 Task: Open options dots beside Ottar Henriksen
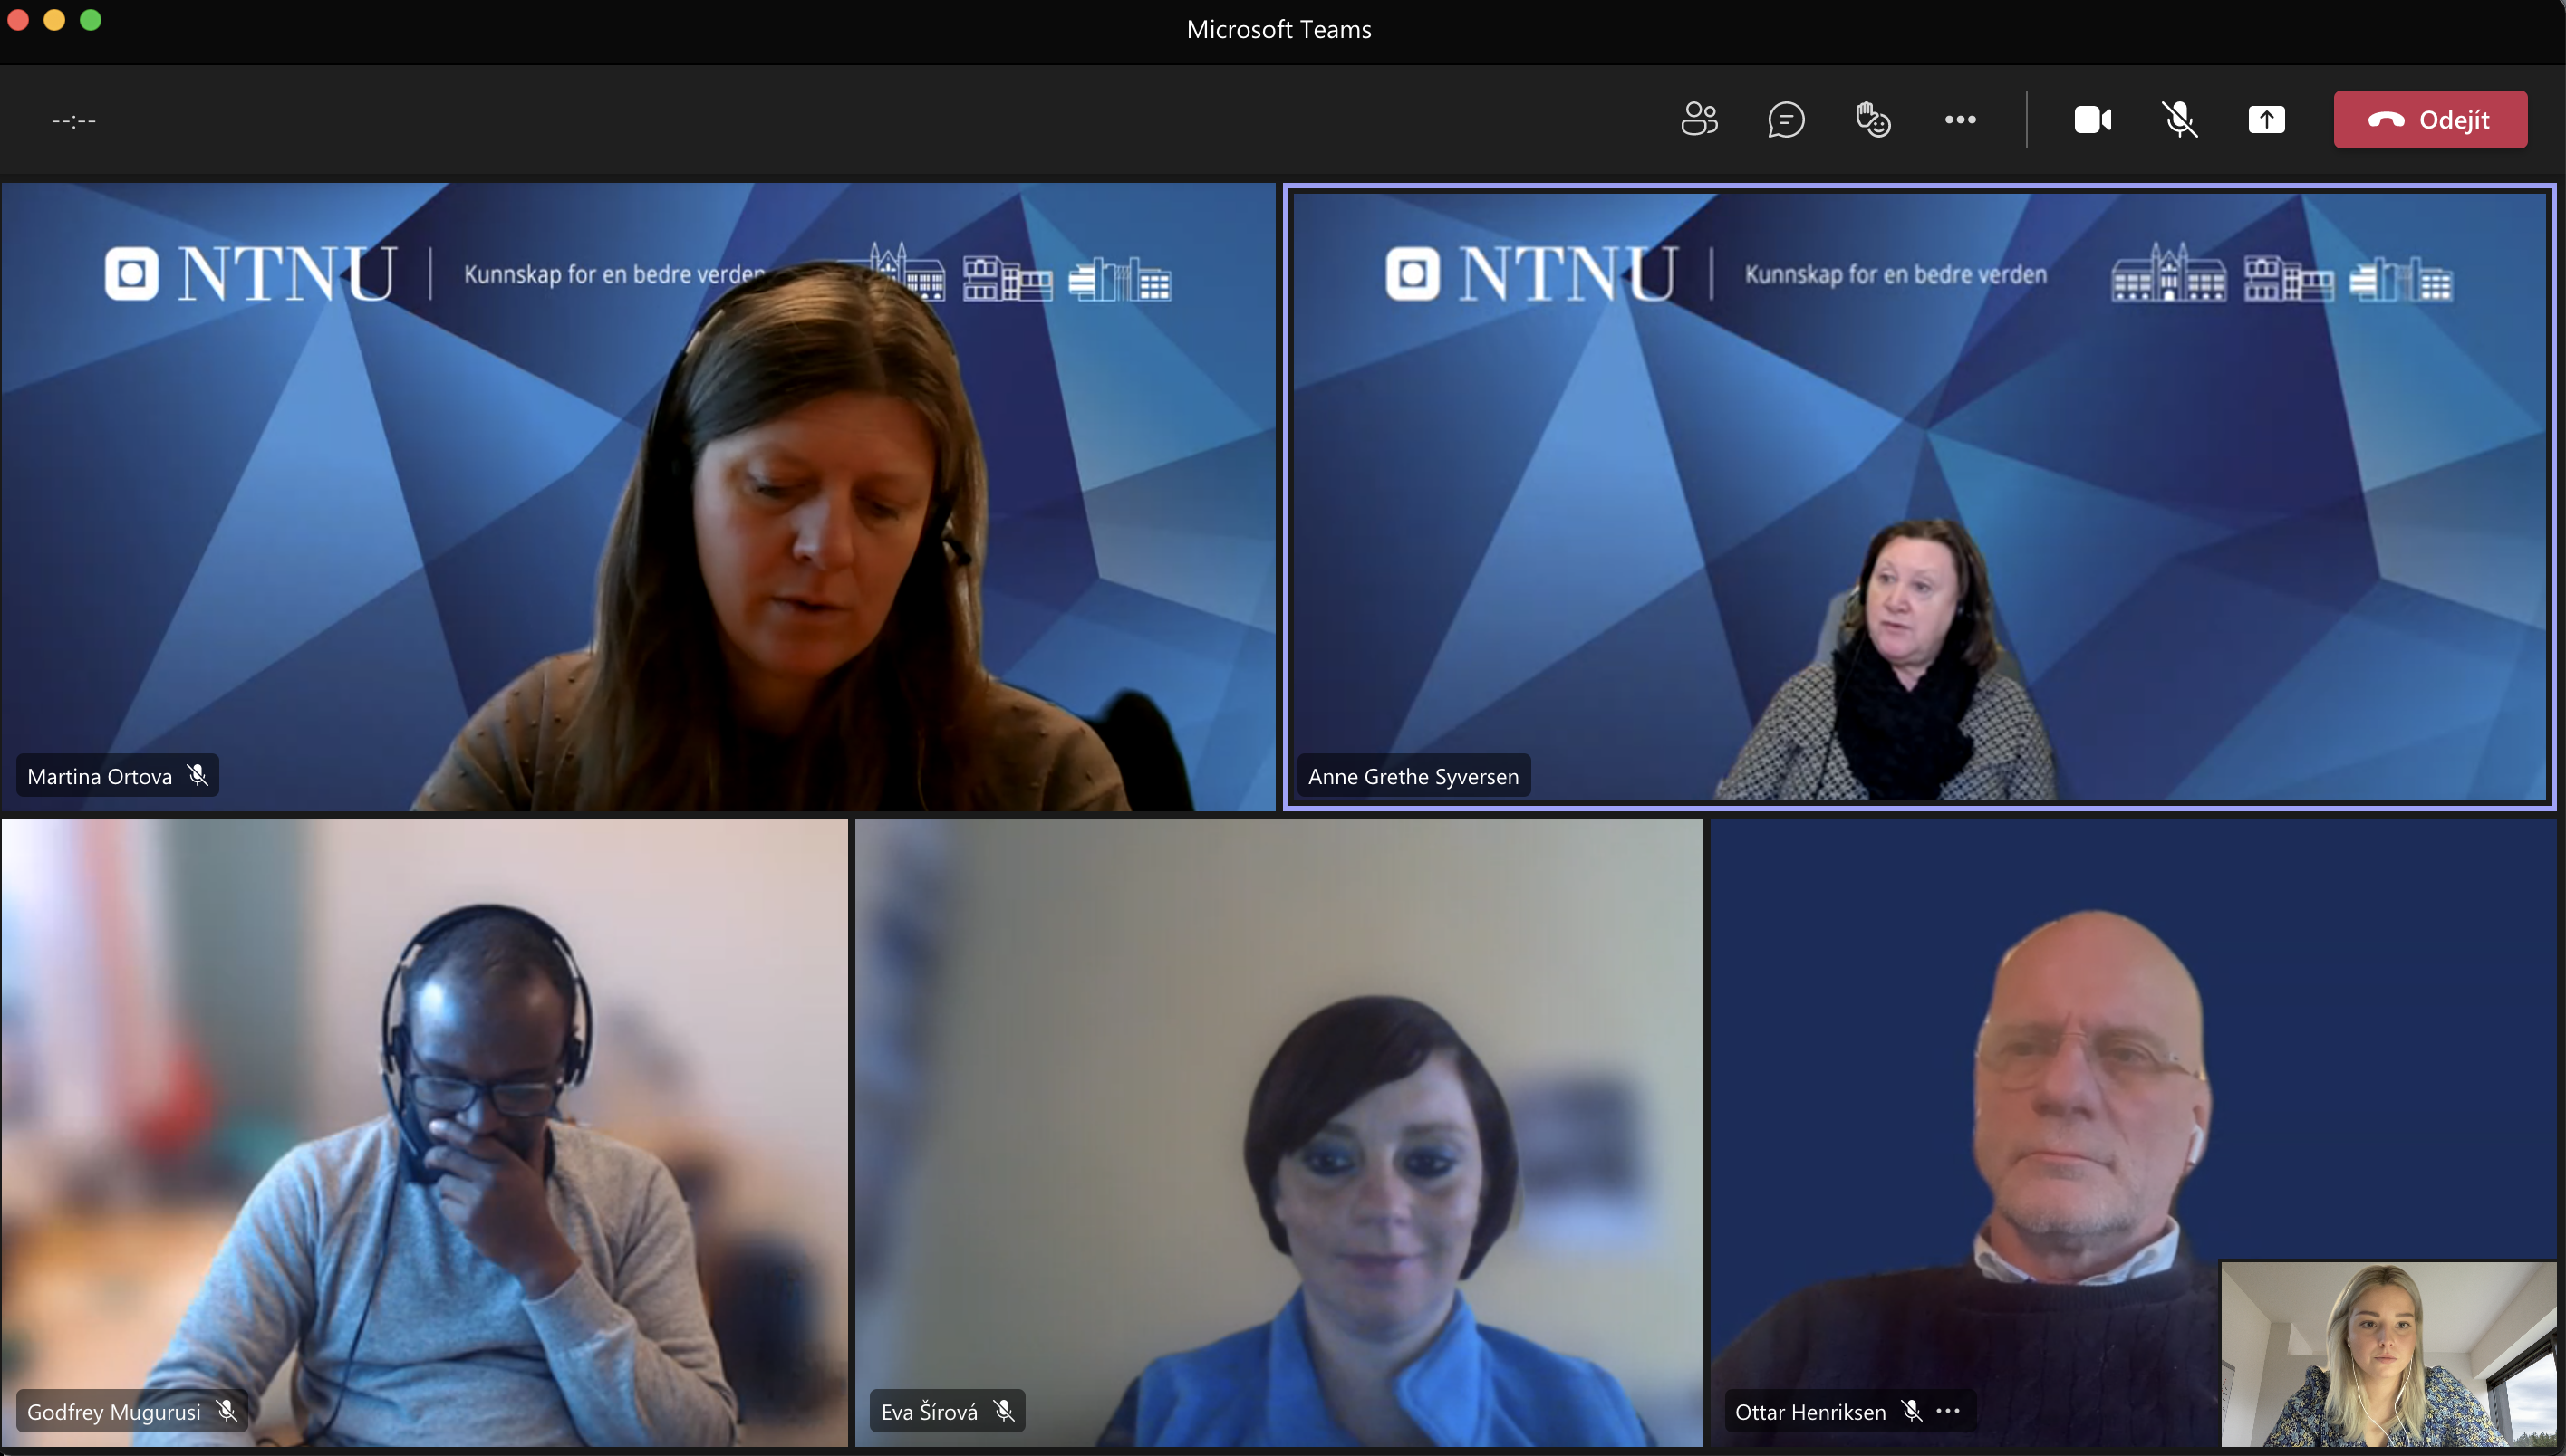(1948, 1411)
